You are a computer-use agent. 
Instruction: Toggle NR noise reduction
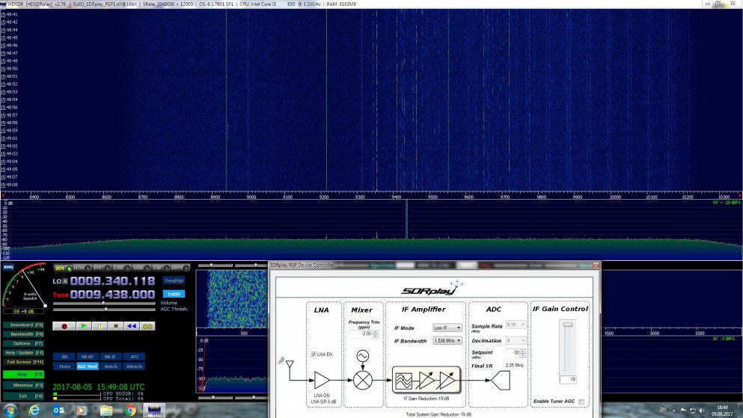click(x=64, y=357)
